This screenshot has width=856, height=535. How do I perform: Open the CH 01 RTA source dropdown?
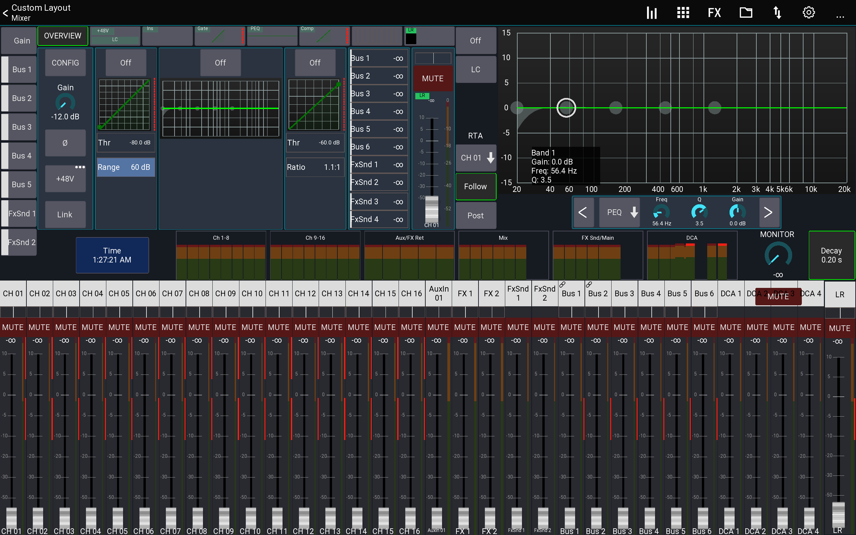(475, 158)
